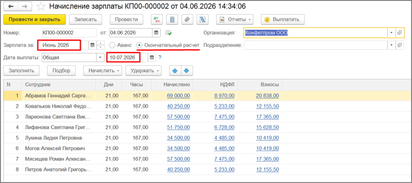Open the Дата выплаты Общая dropdown

100,58
